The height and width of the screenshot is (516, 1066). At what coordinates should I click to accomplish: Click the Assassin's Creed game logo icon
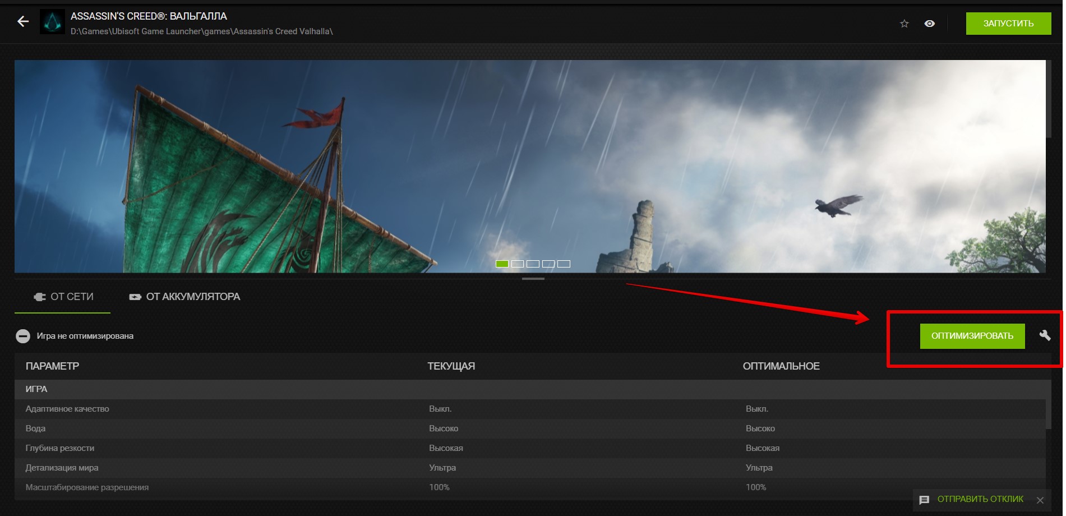click(53, 22)
